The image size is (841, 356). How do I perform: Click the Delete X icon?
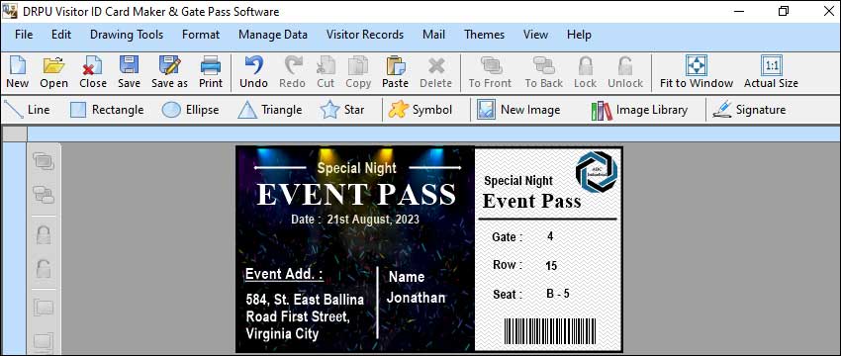(435, 72)
